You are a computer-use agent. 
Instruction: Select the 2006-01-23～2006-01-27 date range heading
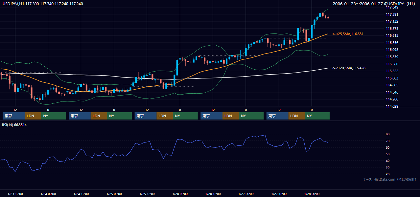click(375, 4)
